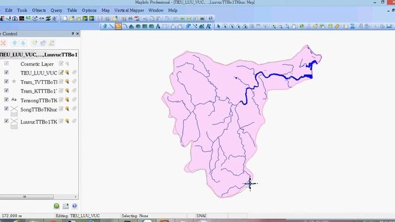The image size is (395, 222).
Task: Toggle auto-label tag for TIEU_LUU_VUC layer
Action: [x=74, y=73]
